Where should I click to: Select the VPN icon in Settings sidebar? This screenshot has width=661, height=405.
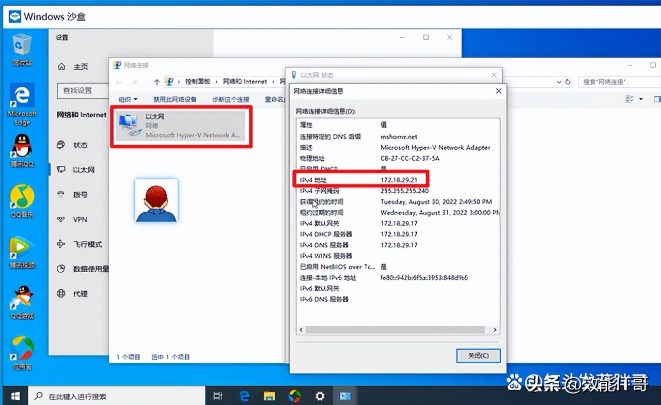(81, 219)
